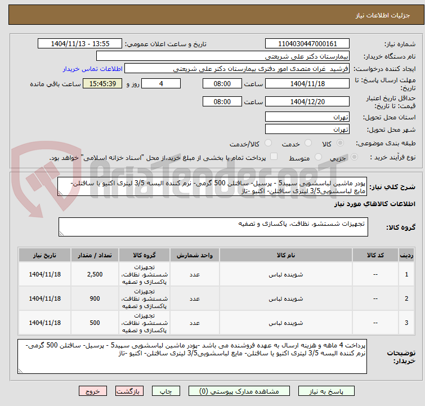Click the تاریخ نیاز column header
Screen dimensions: 425x406
tap(44, 255)
